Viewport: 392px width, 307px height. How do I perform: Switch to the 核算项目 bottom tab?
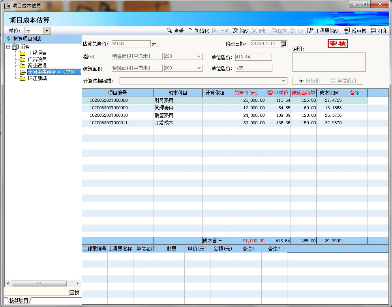coord(18,301)
